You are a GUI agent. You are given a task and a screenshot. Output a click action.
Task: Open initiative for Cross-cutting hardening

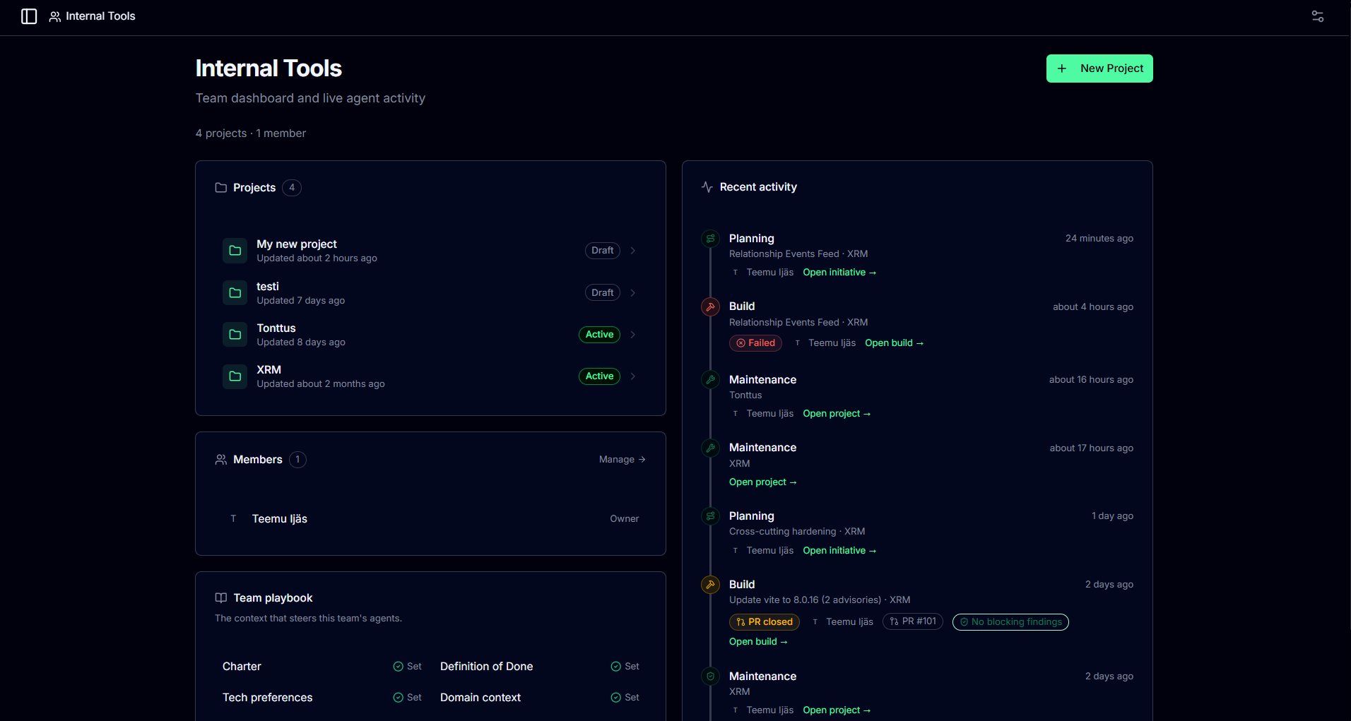tap(839, 551)
